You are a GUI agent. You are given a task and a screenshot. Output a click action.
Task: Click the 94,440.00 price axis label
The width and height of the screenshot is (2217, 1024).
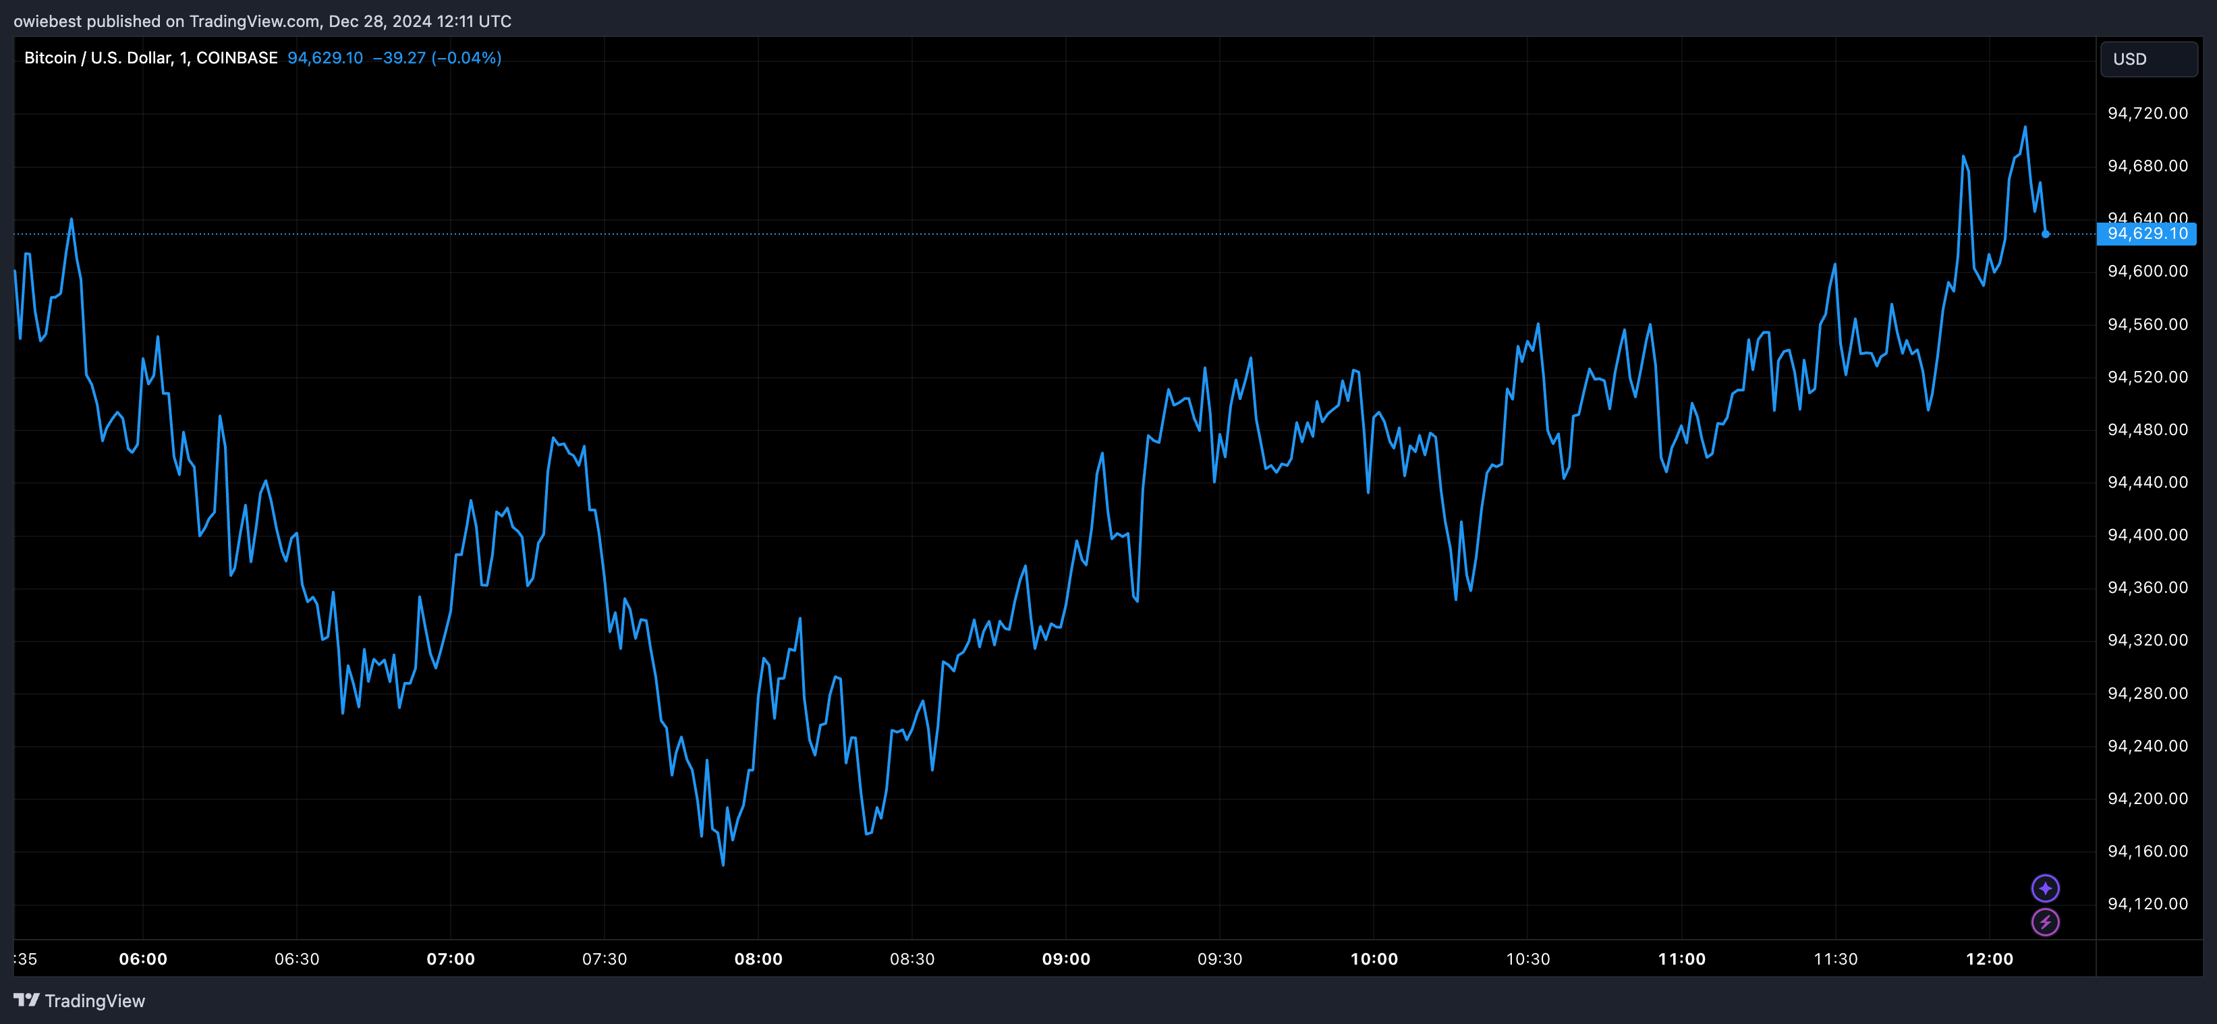pos(2148,482)
